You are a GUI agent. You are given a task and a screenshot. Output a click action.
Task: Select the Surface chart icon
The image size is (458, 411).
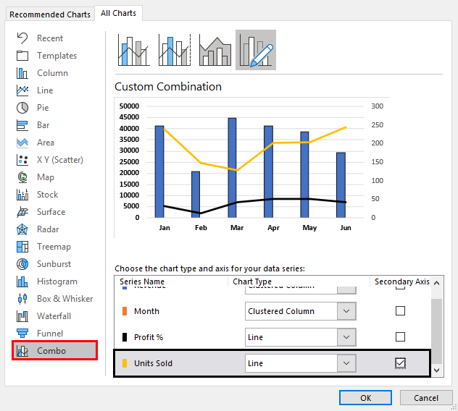pyautogui.click(x=22, y=212)
